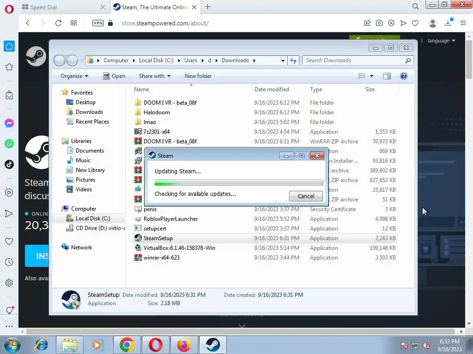Open Opera bookmarks star in sidebar

pyautogui.click(x=9, y=67)
